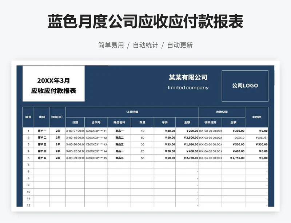This screenshot has width=291, height=223.
Task: Click the 收款日期 sub-header
Action: tap(210, 122)
